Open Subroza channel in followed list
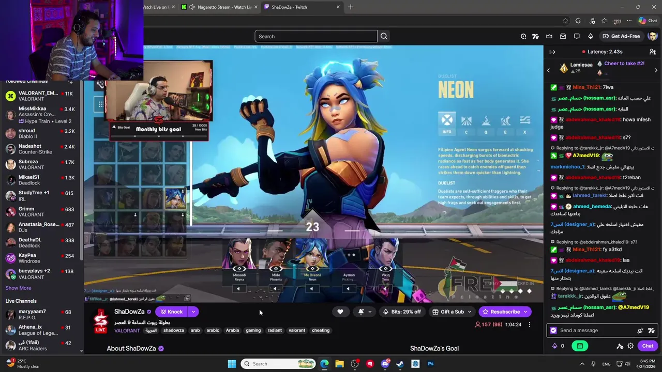This screenshot has width=662, height=372. pyautogui.click(x=40, y=164)
